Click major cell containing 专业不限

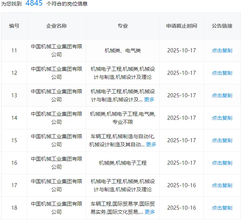[x=123, y=118]
